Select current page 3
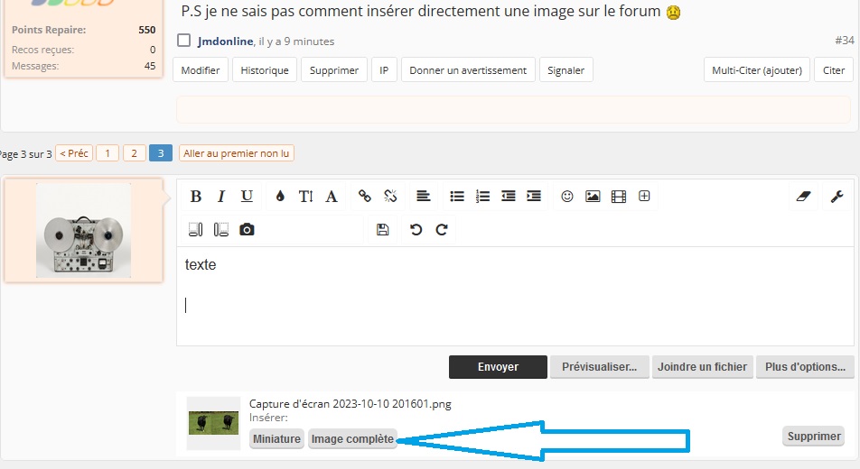The width and height of the screenshot is (860, 469). [161, 153]
